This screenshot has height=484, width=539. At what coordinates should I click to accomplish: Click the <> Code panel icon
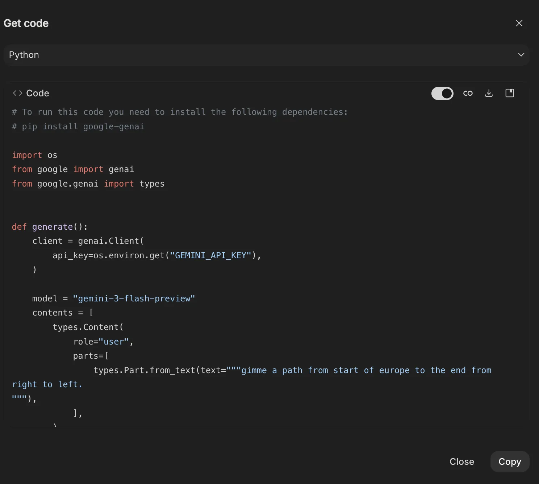(17, 93)
